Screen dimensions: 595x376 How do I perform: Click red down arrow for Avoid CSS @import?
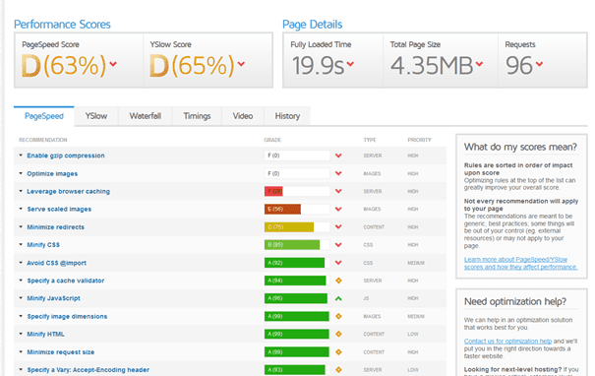coord(338,263)
